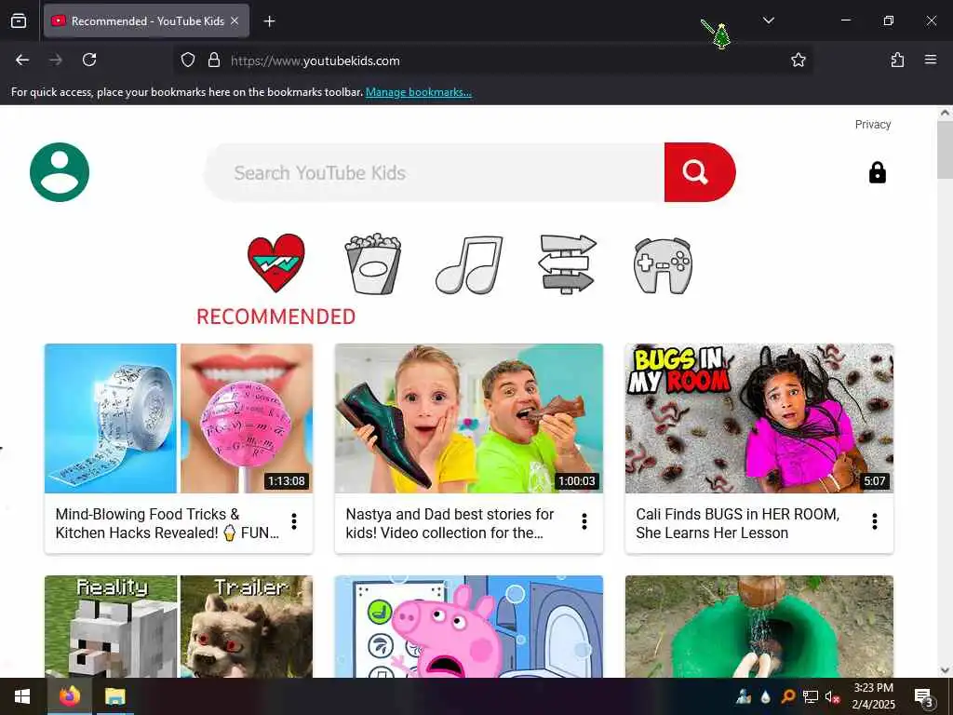Image resolution: width=953 pixels, height=715 pixels.
Task: Click the RECOMMENDED category label
Action: (x=275, y=317)
